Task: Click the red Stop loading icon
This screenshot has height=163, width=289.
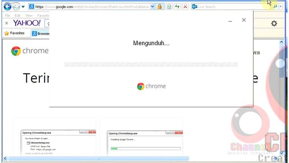Action: pyautogui.click(x=185, y=7)
